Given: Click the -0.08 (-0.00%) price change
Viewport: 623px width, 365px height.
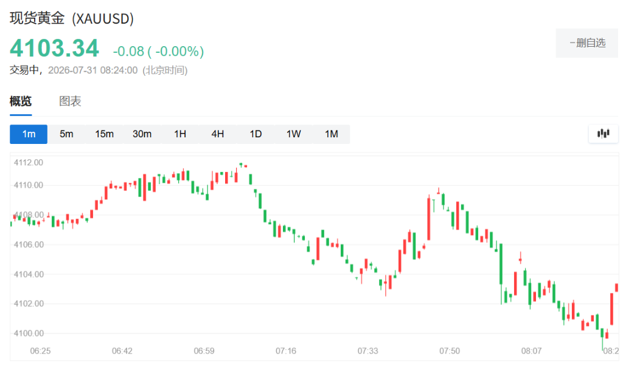Looking at the screenshot, I should tap(158, 51).
